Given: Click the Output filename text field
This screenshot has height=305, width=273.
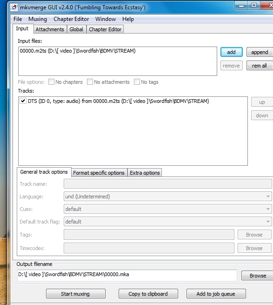Looking at the screenshot, I should [x=127, y=275].
